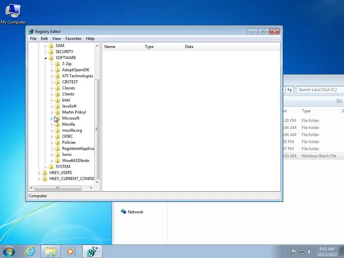Expand the Martin Prikryl key

(x=52, y=113)
